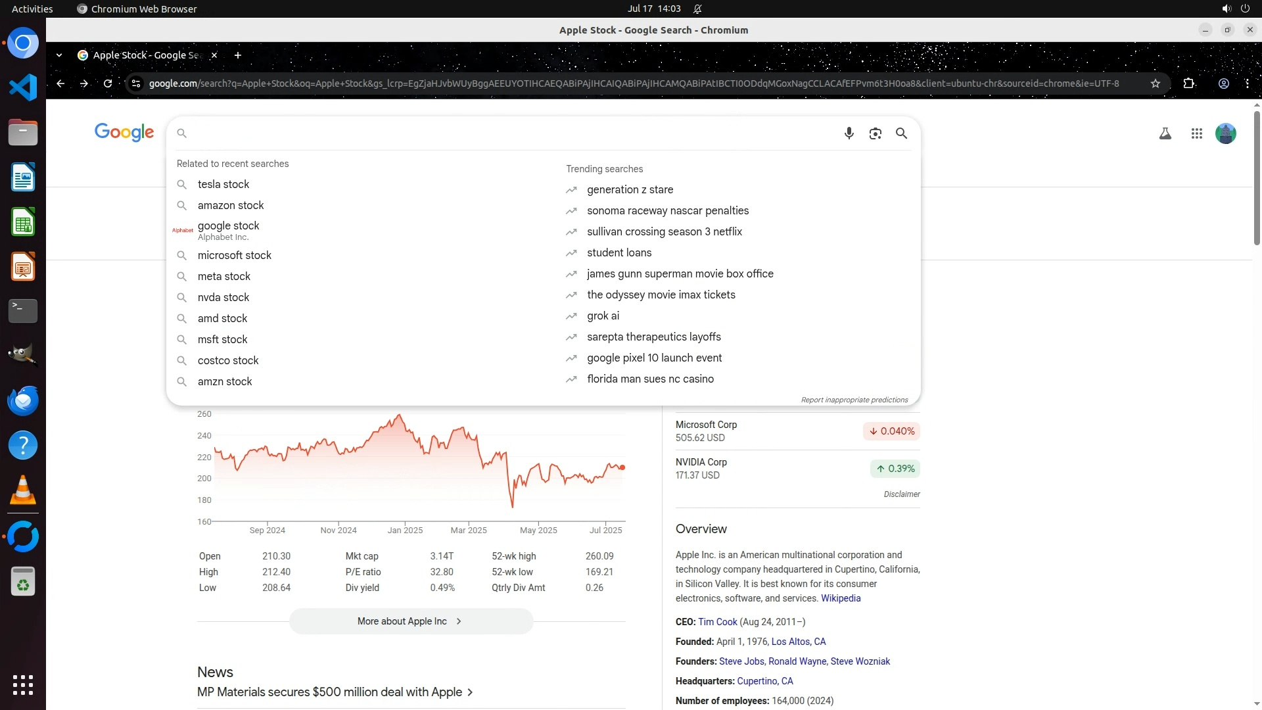Click the blue search magnifier button
Image resolution: width=1262 pixels, height=710 pixels.
(901, 133)
